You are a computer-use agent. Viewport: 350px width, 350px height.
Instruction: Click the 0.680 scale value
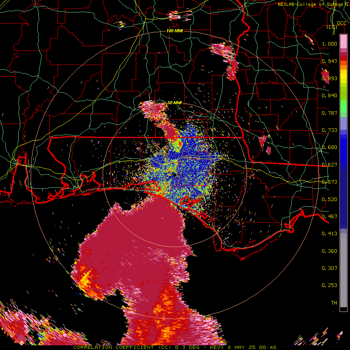[329, 147]
